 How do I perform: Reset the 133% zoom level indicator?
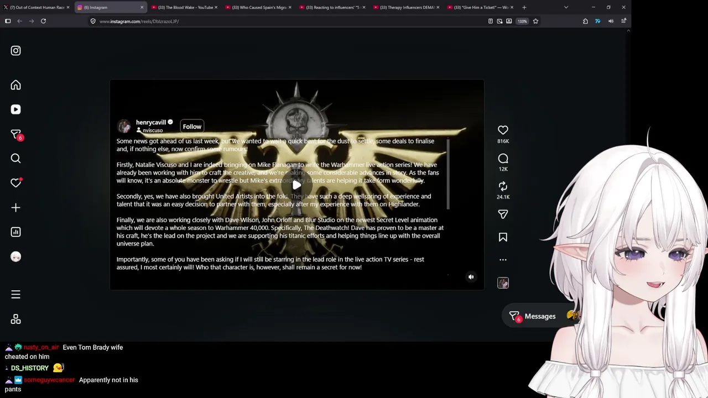(522, 21)
